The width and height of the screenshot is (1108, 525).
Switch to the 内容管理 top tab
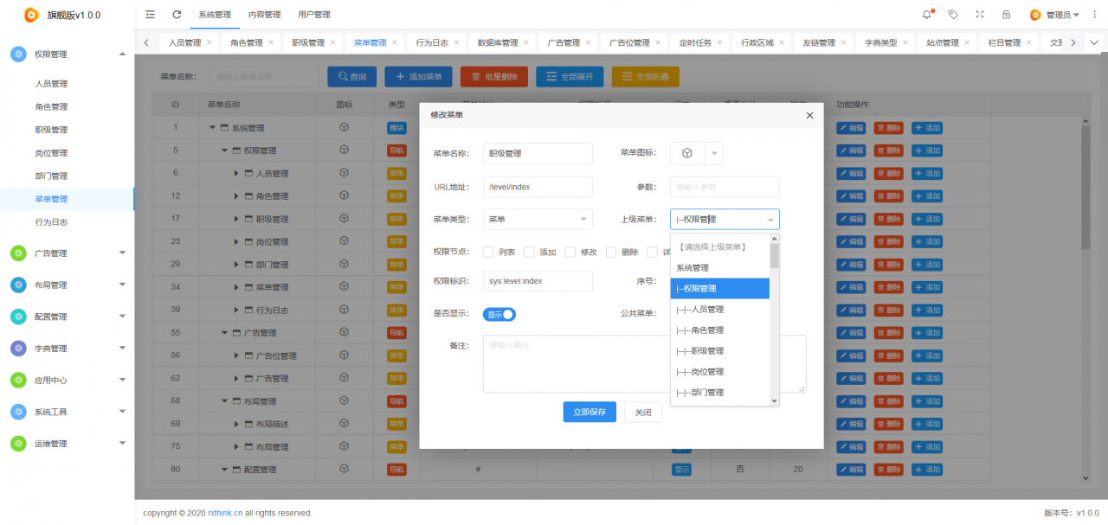click(x=264, y=15)
